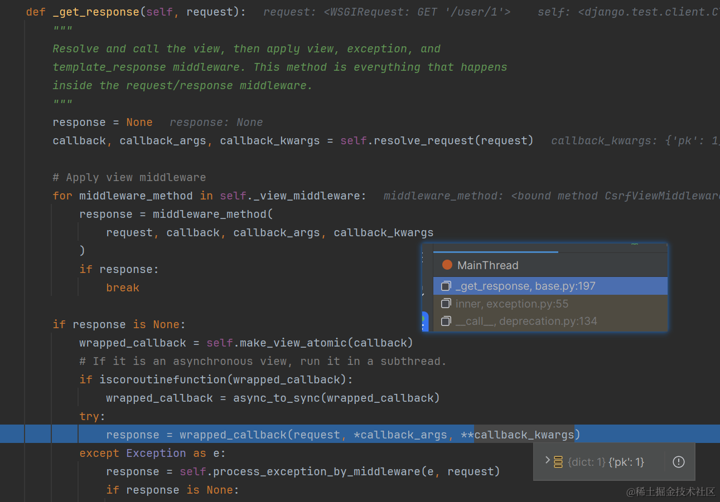Click the docstring line 'inside the request/response middleware.'
720x502 pixels.
pyautogui.click(x=182, y=85)
